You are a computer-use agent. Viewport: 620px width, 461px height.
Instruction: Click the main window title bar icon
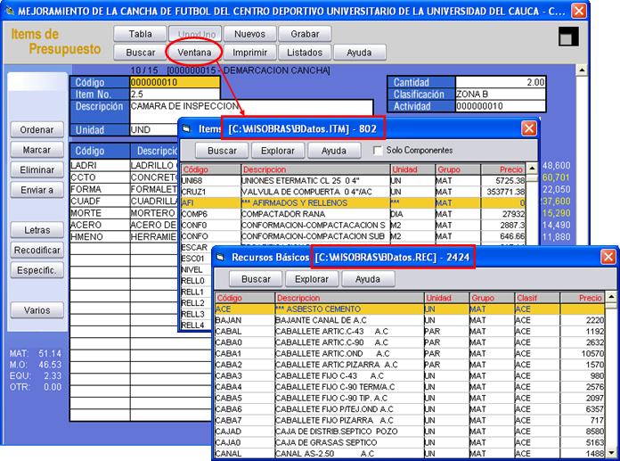9,11
